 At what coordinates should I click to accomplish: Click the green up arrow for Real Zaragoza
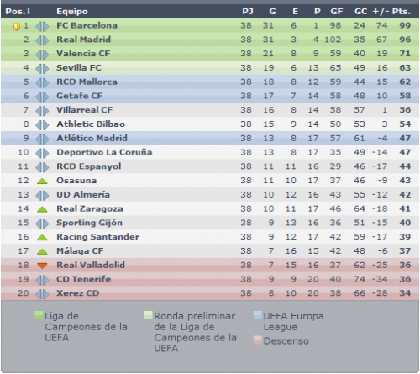[42, 209]
